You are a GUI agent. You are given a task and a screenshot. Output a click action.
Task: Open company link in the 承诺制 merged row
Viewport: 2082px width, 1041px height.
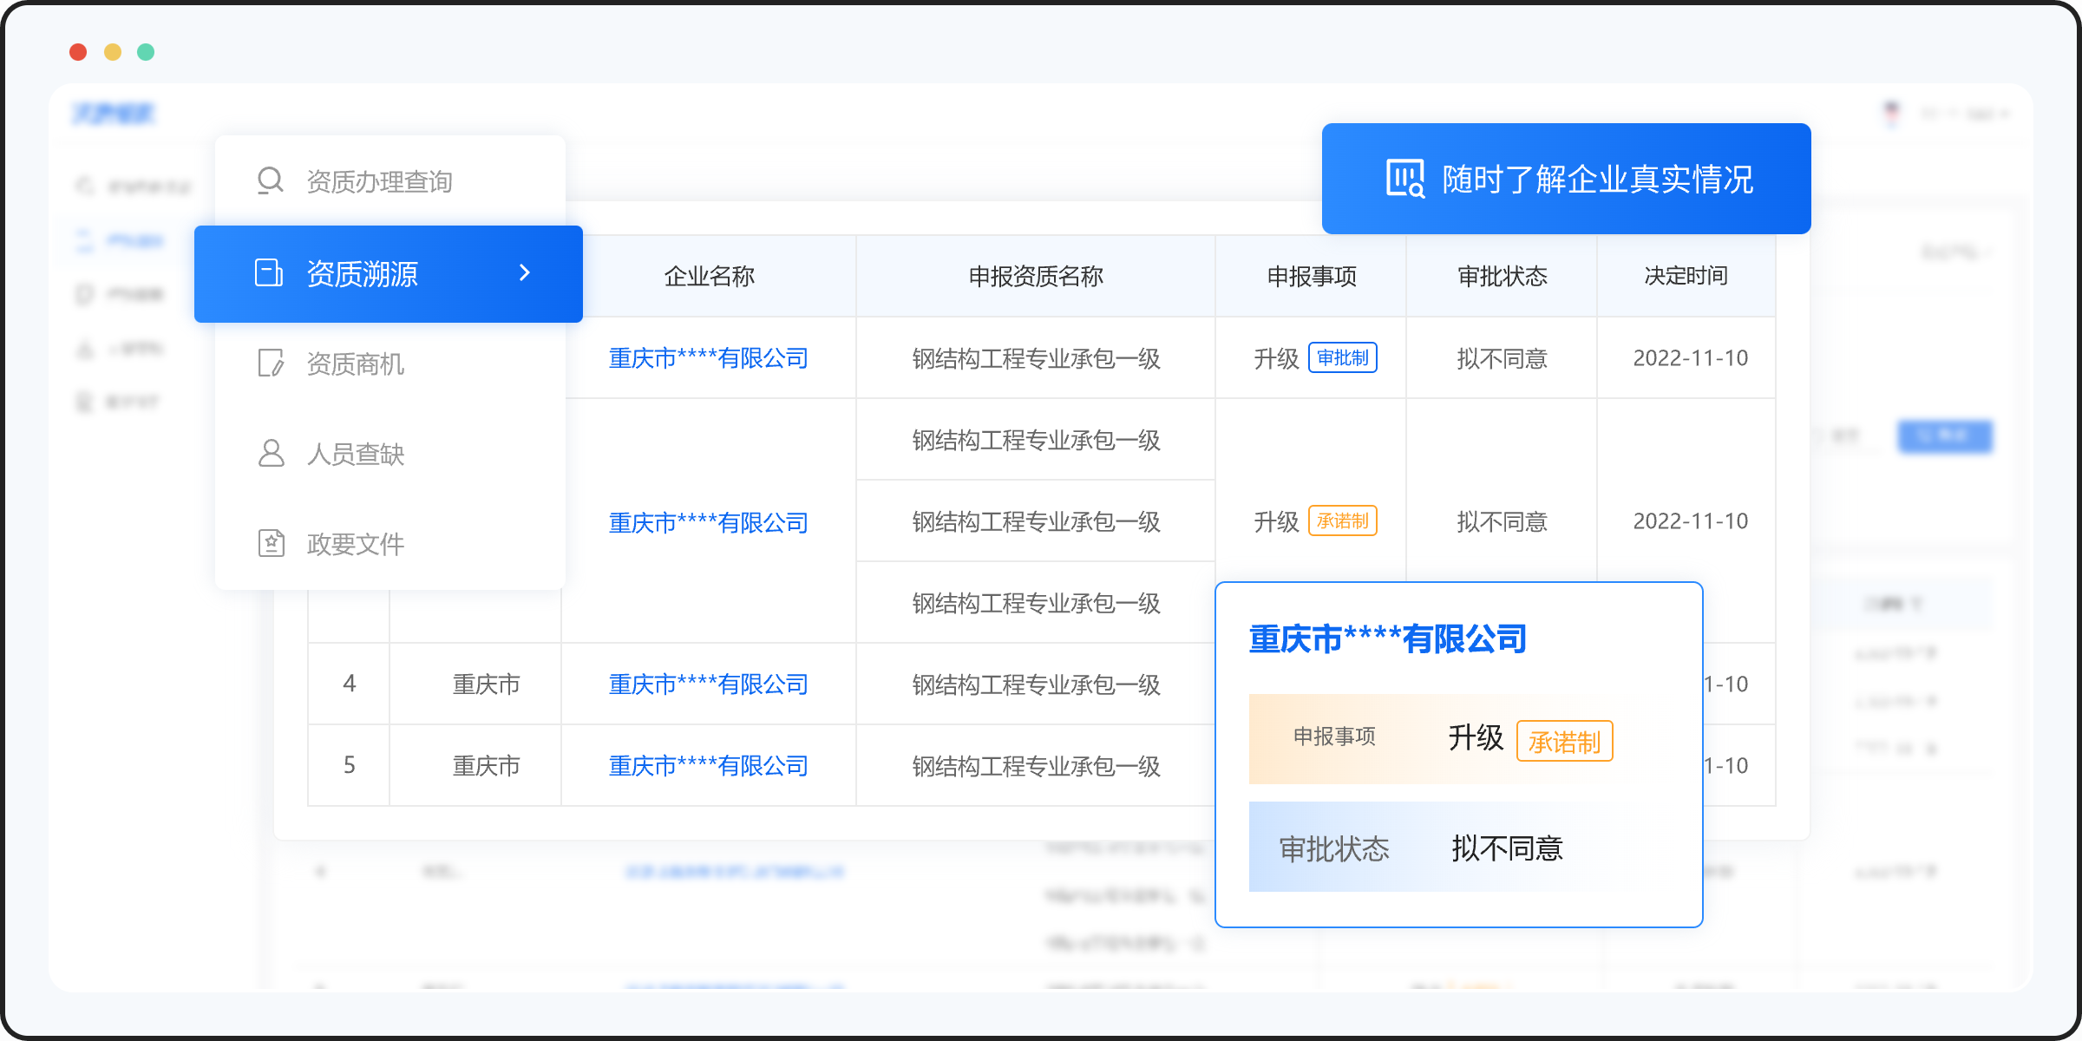point(708,523)
